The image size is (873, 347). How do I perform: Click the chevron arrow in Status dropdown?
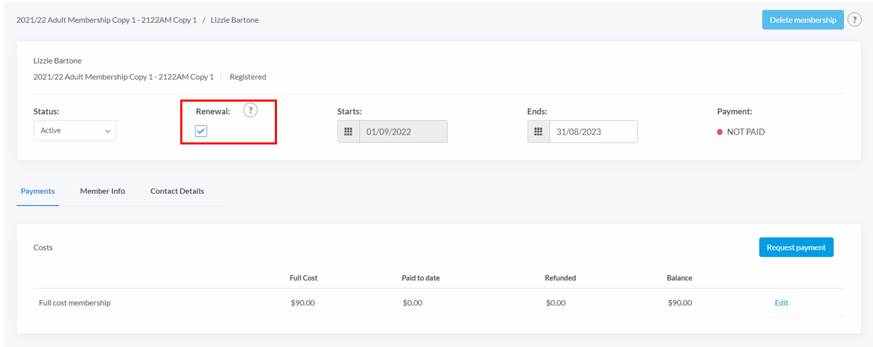point(108,131)
